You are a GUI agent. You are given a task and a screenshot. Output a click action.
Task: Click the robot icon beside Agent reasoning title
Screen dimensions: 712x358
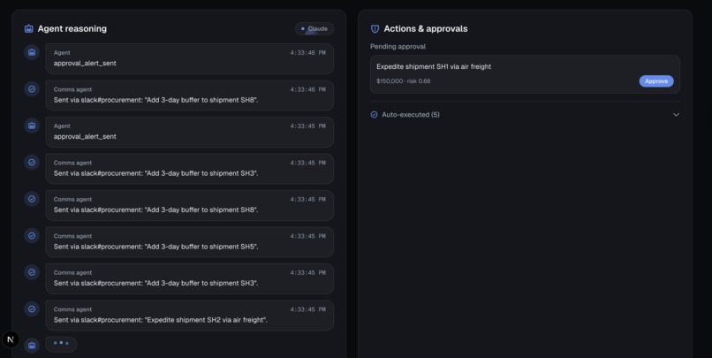click(x=28, y=28)
